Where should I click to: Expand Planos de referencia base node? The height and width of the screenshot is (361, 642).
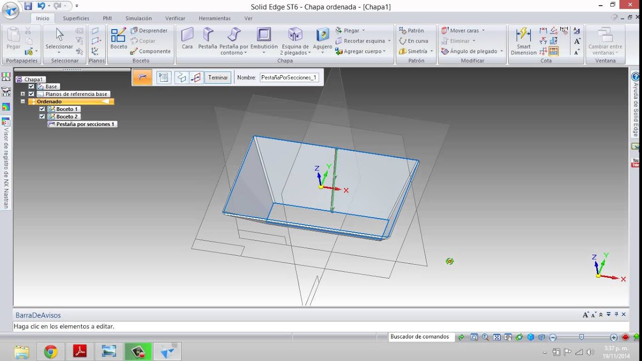click(23, 94)
